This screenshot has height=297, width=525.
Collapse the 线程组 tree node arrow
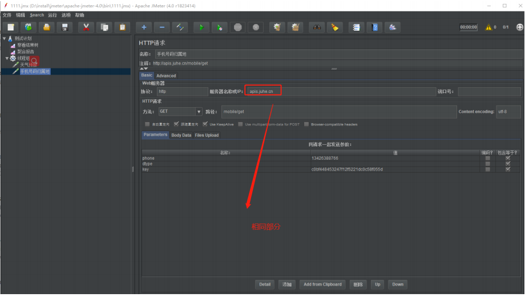pos(7,58)
